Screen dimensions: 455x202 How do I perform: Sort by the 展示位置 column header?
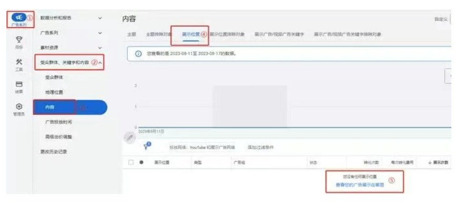(x=161, y=163)
